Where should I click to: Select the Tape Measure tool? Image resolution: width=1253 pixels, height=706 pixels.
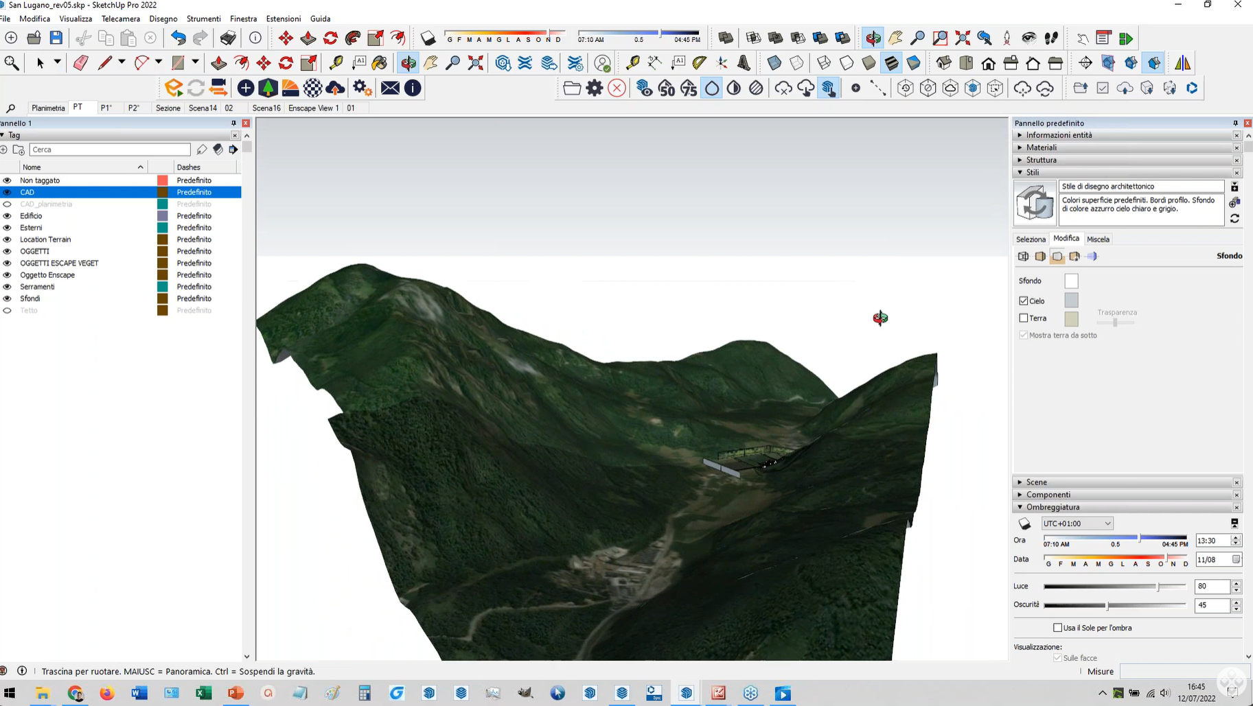point(336,63)
